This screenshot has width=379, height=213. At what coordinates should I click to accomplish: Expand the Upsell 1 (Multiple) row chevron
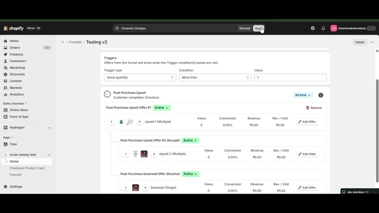click(x=111, y=122)
